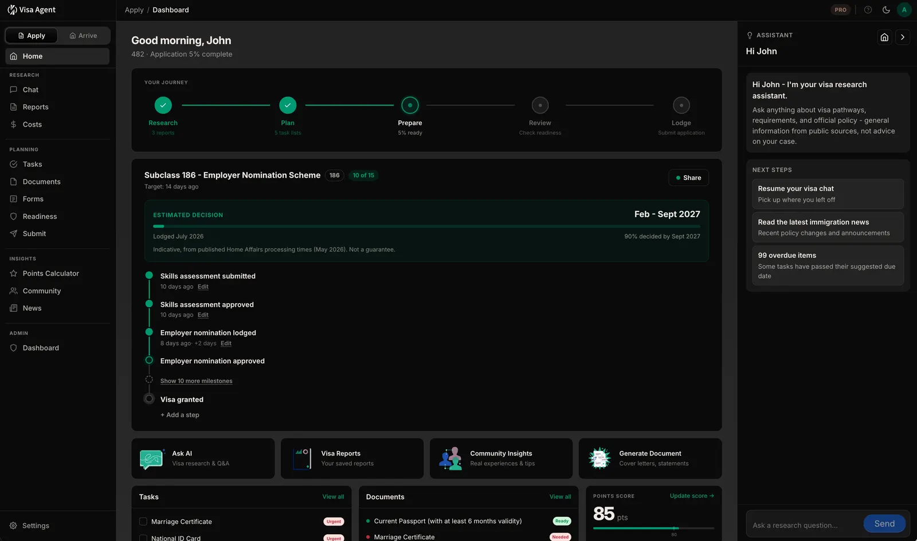Collapse assistant panel with chevron arrow
The width and height of the screenshot is (917, 541).
coord(903,37)
